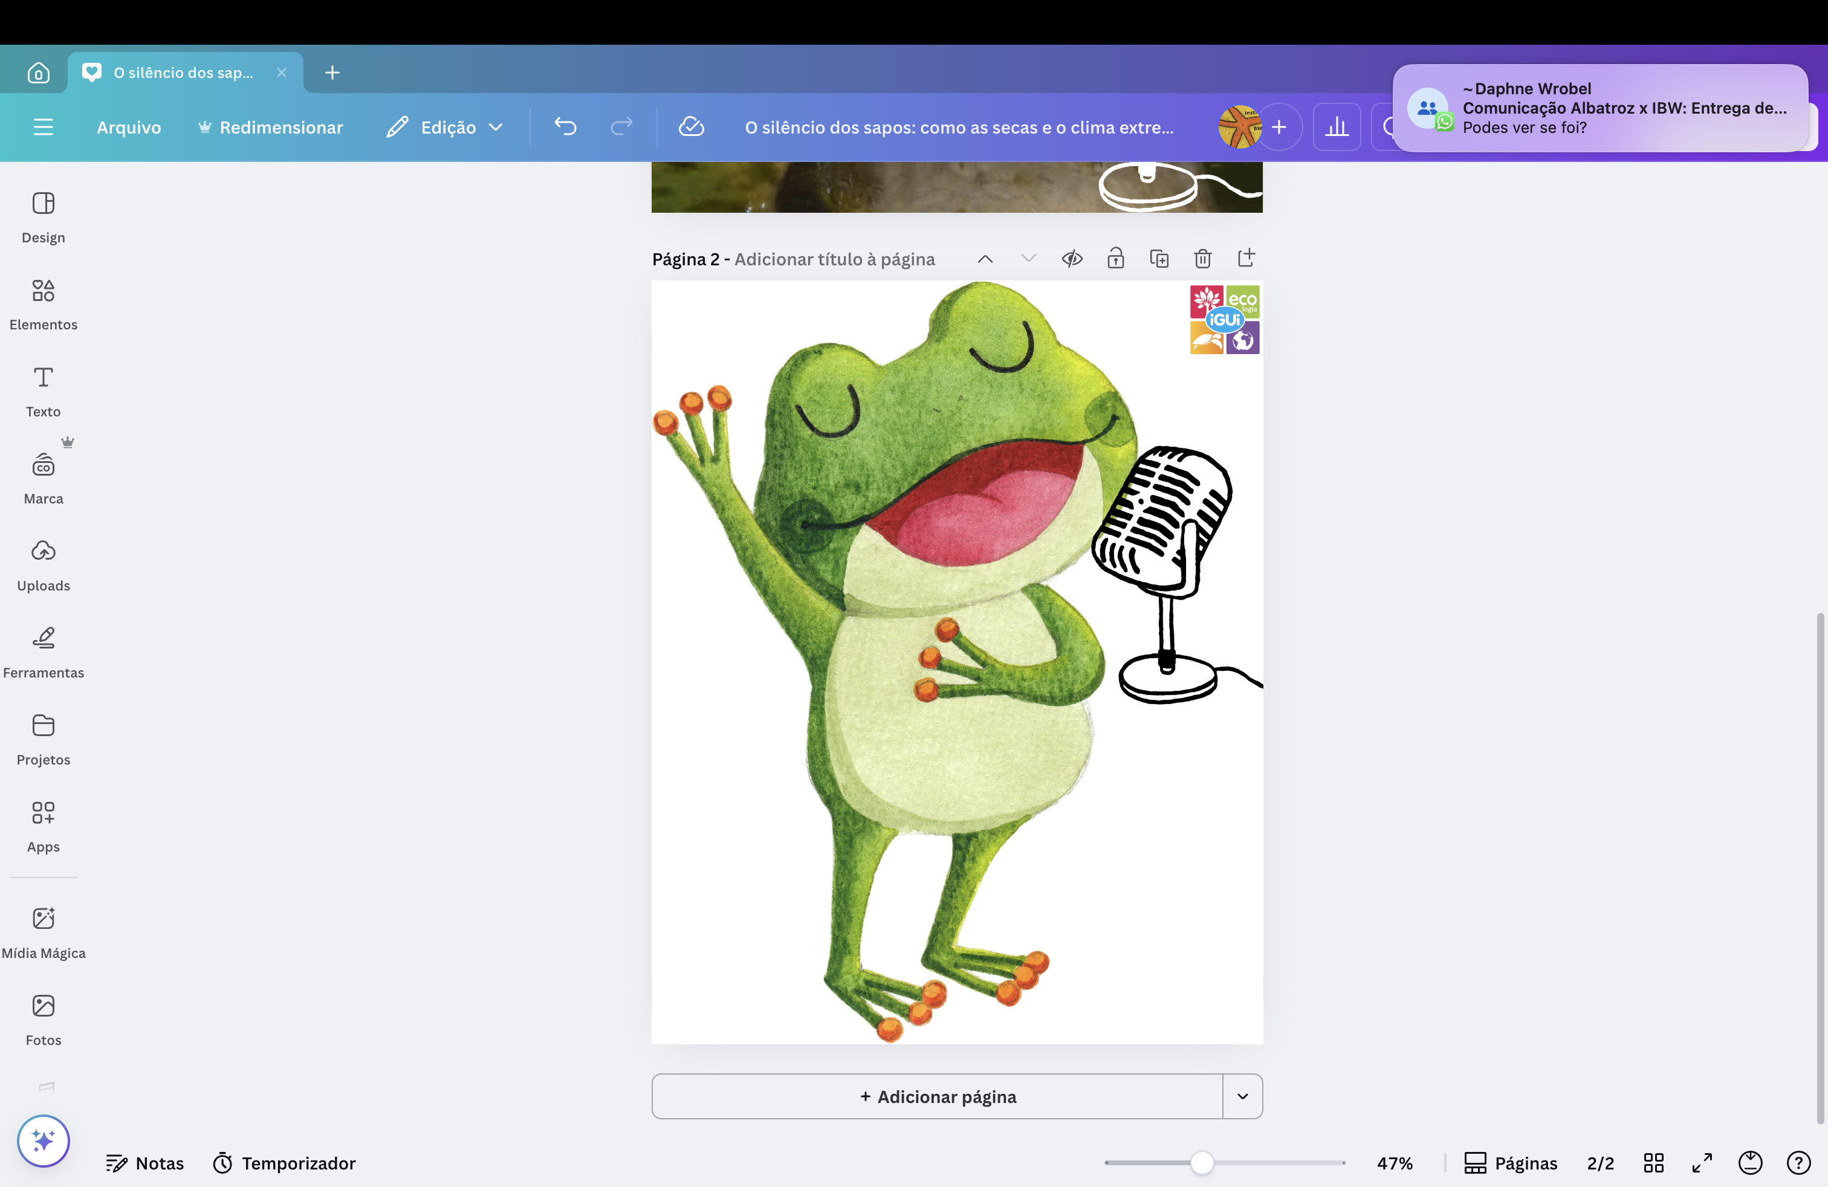1828x1187 pixels.
Task: Select the 'O silêncio dos sap...' tab
Action: pos(183,72)
